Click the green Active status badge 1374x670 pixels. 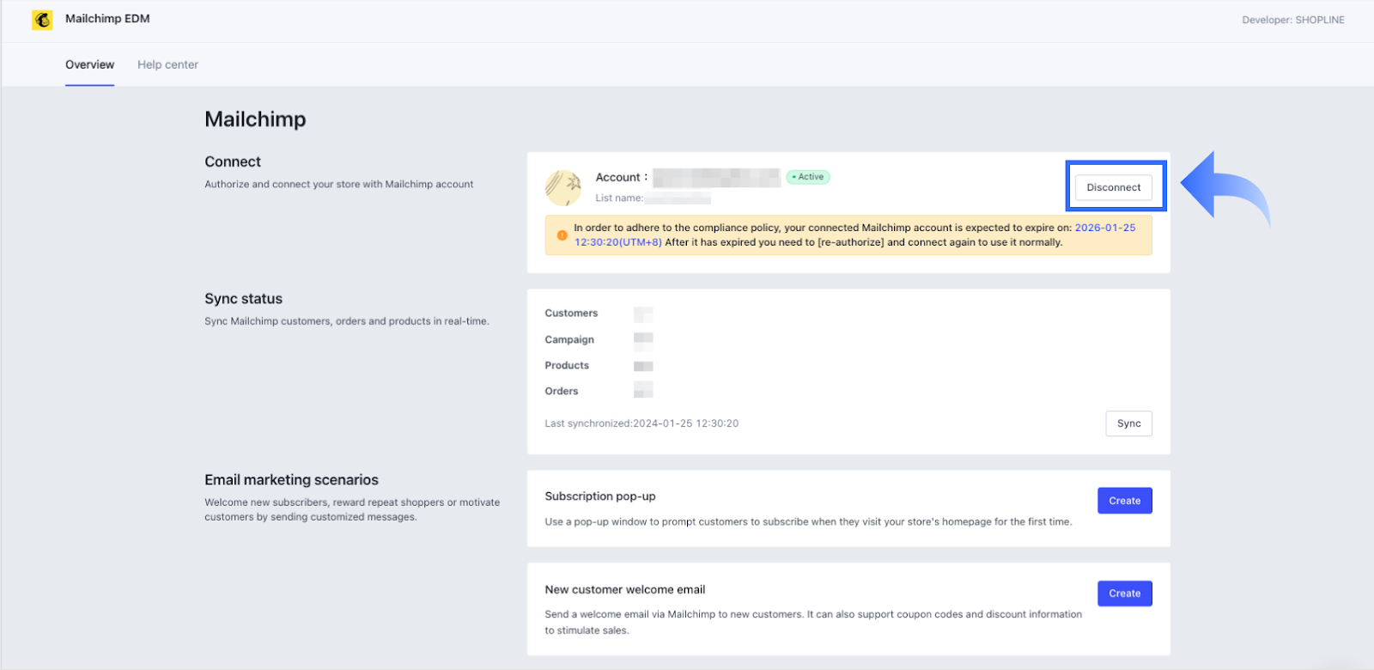[x=808, y=177]
